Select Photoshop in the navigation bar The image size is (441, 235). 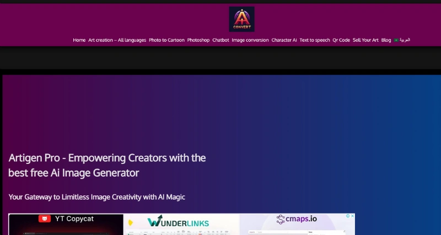tap(198, 40)
